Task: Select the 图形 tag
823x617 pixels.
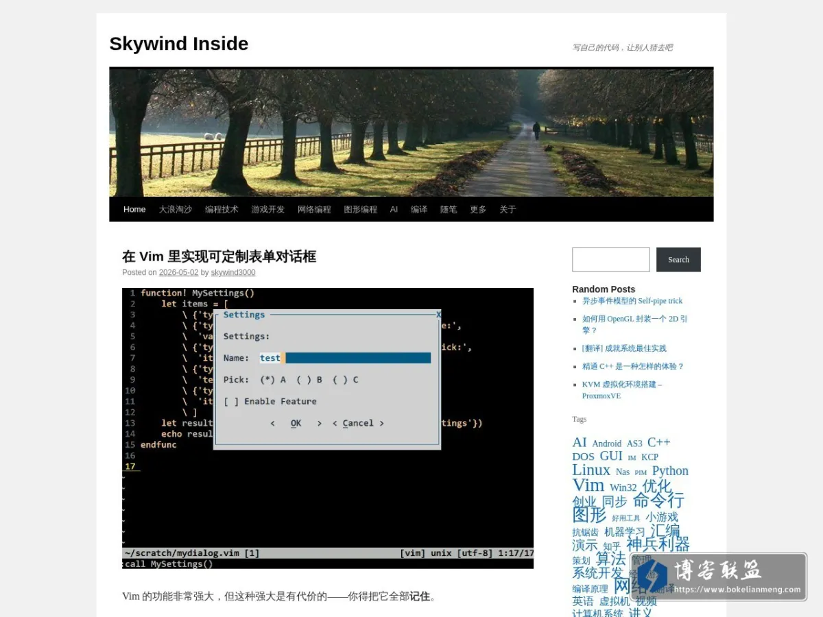Action: pos(590,515)
